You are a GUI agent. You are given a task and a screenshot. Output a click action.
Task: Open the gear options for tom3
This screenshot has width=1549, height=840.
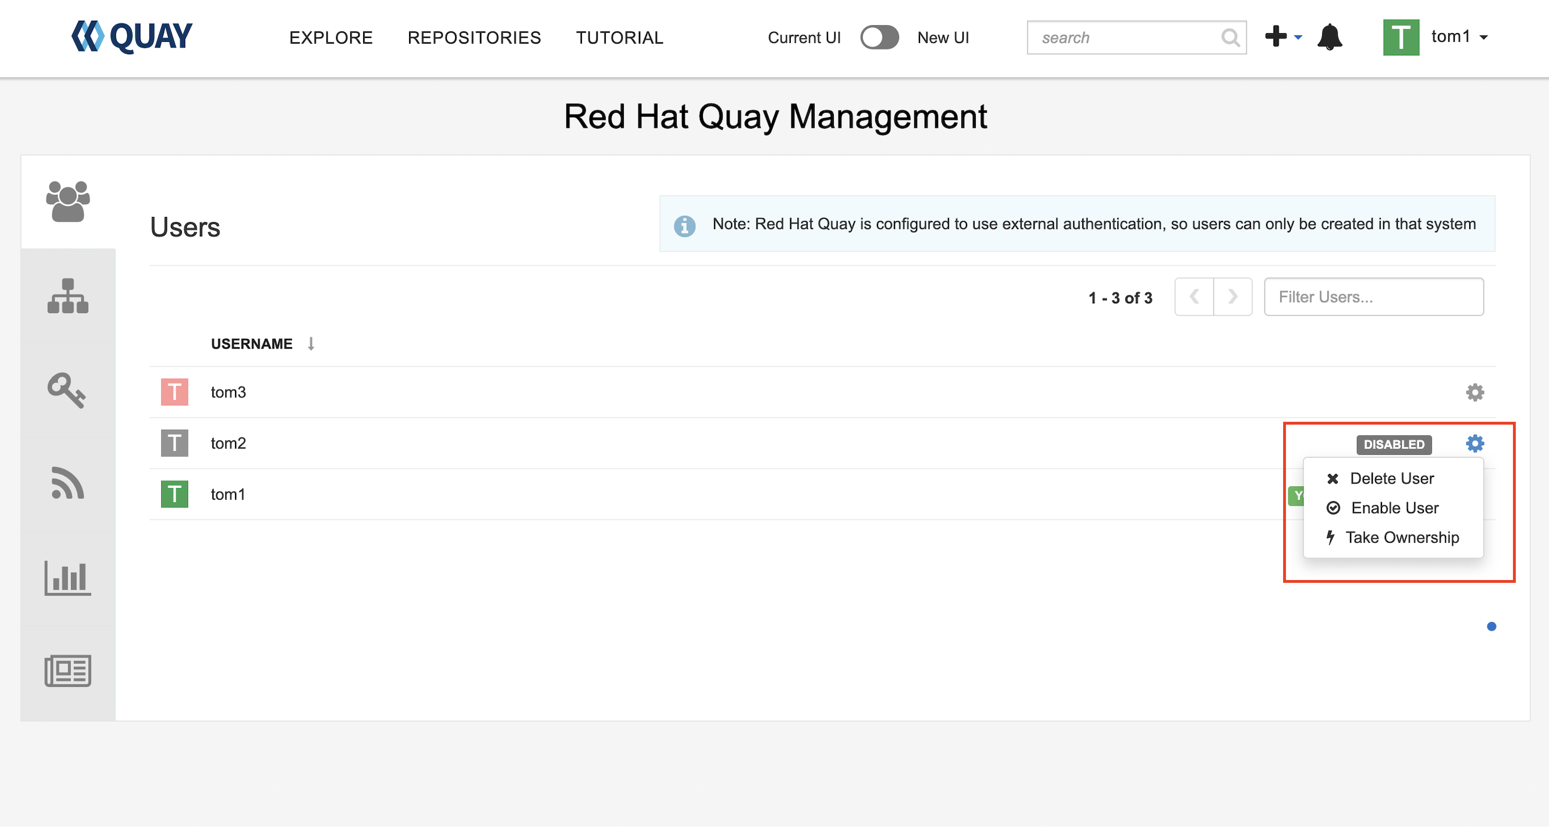[1475, 393]
